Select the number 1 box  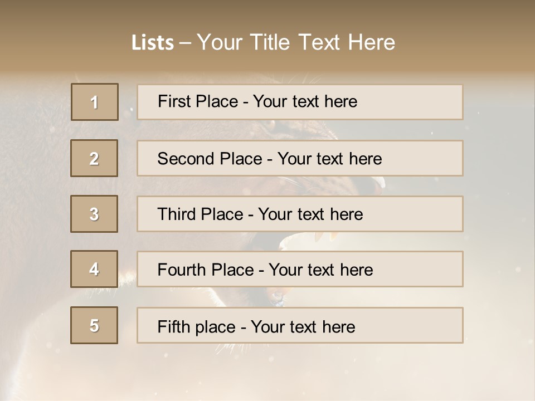tap(95, 102)
